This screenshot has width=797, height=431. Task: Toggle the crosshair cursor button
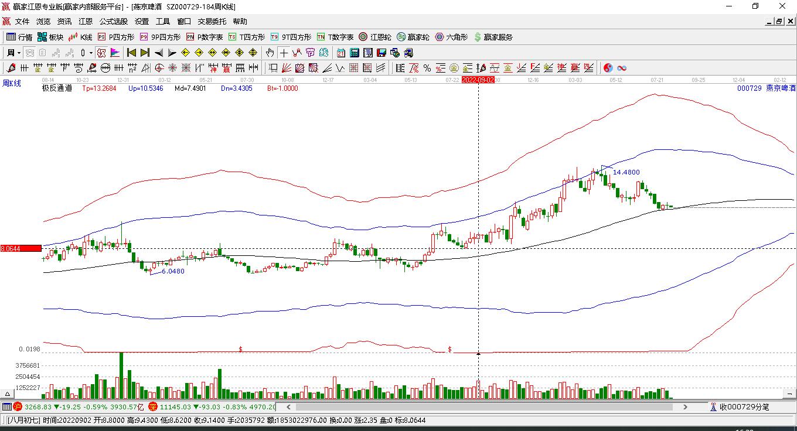pos(284,53)
